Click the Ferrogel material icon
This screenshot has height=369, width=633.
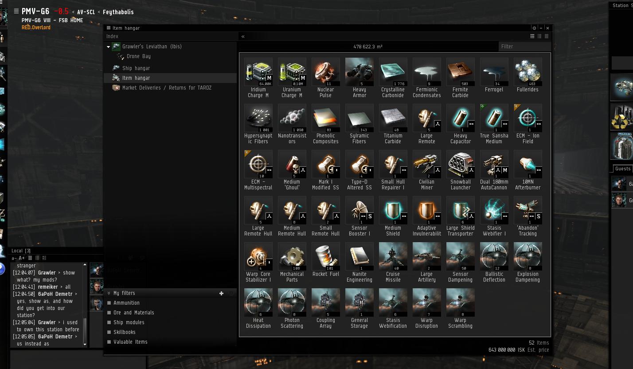pyautogui.click(x=494, y=72)
